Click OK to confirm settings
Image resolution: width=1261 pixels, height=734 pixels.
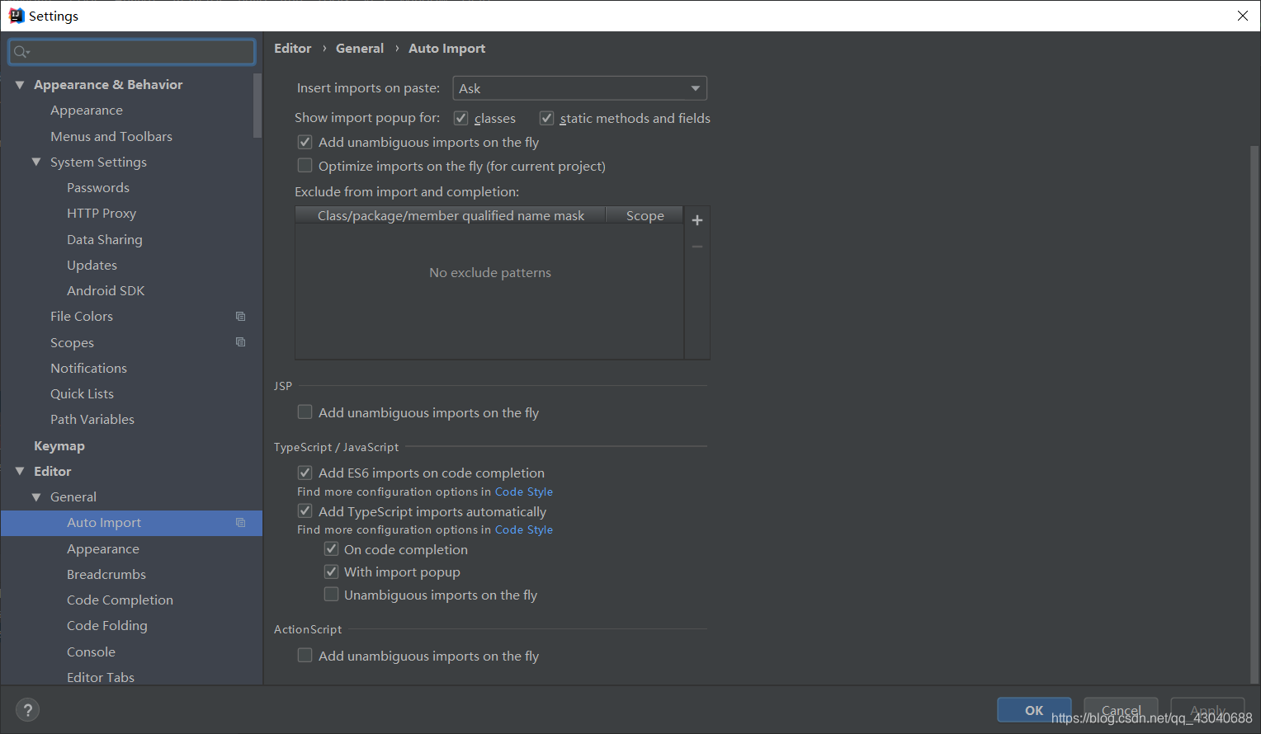click(x=1034, y=710)
